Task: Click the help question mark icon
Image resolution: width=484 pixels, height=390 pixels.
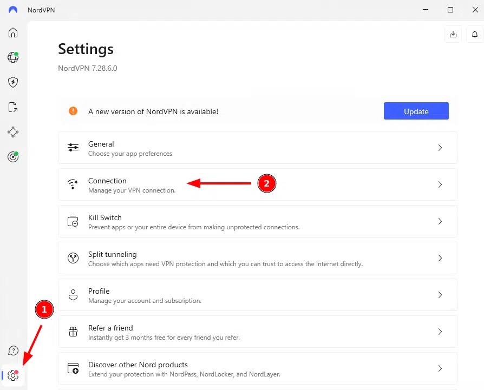Action: coord(13,351)
